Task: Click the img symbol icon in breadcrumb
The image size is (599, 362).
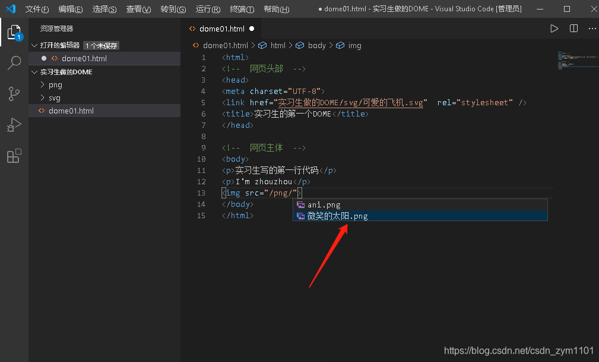Action: (x=340, y=46)
